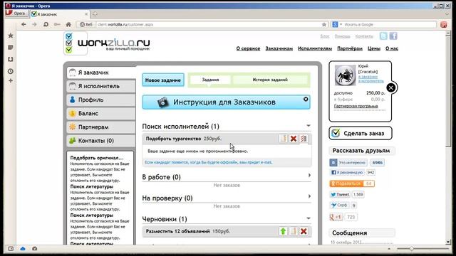Go back with the browser back arrow
This screenshot has height=256, width=456.
coord(24,24)
